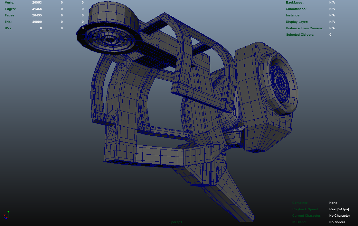Click the Smoothness: label
The width and height of the screenshot is (358, 226).
coord(296,9)
